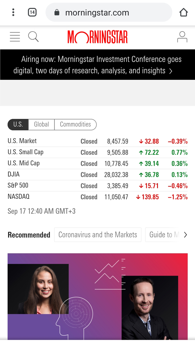Select the U.S. market toggle

point(18,124)
